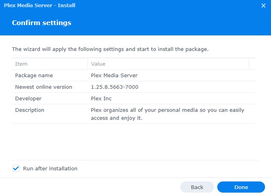Select the Package name row label
The image size is (271, 195).
tap(34, 76)
